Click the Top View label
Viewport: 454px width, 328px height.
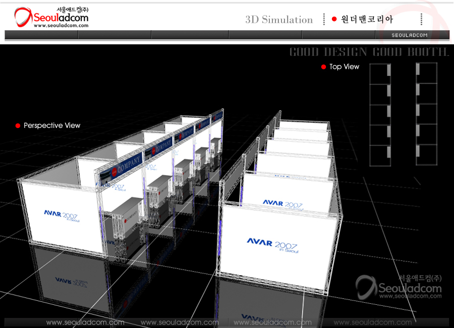coord(344,67)
